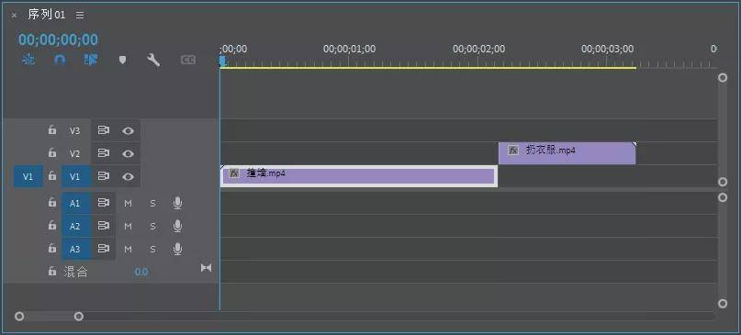Toggle linked selection icon
Screen dimensions: 741x335
coord(91,60)
